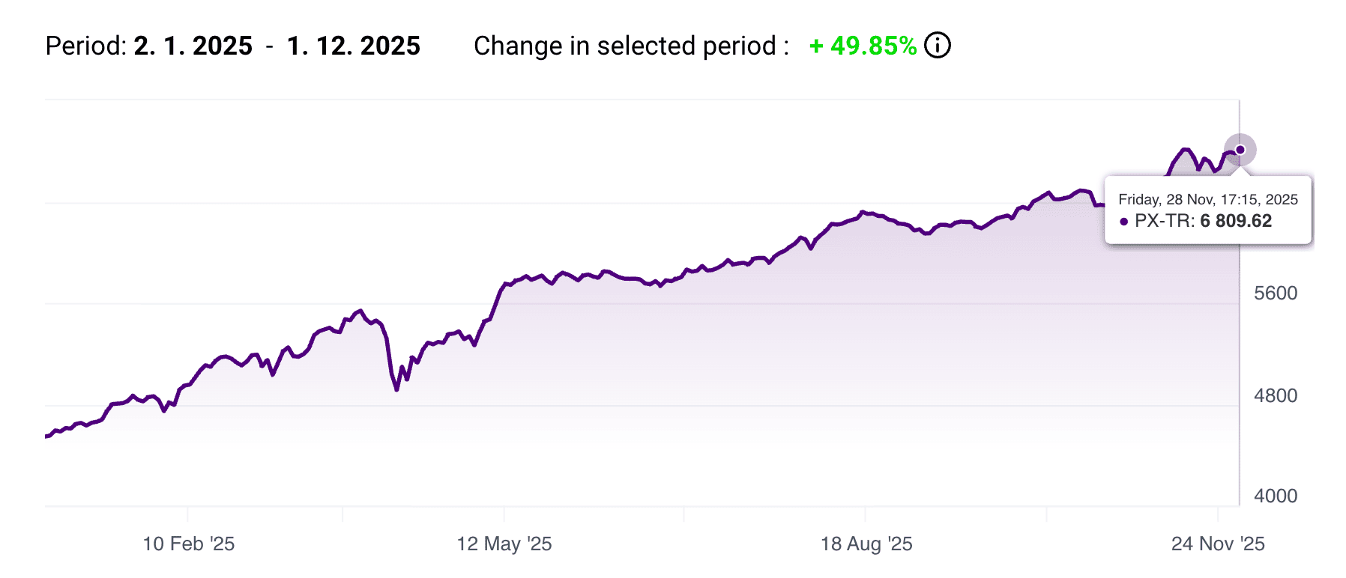Viewport: 1346px width, 578px height.
Task: Click the chart line's starting point at the left edge
Action: point(47,436)
